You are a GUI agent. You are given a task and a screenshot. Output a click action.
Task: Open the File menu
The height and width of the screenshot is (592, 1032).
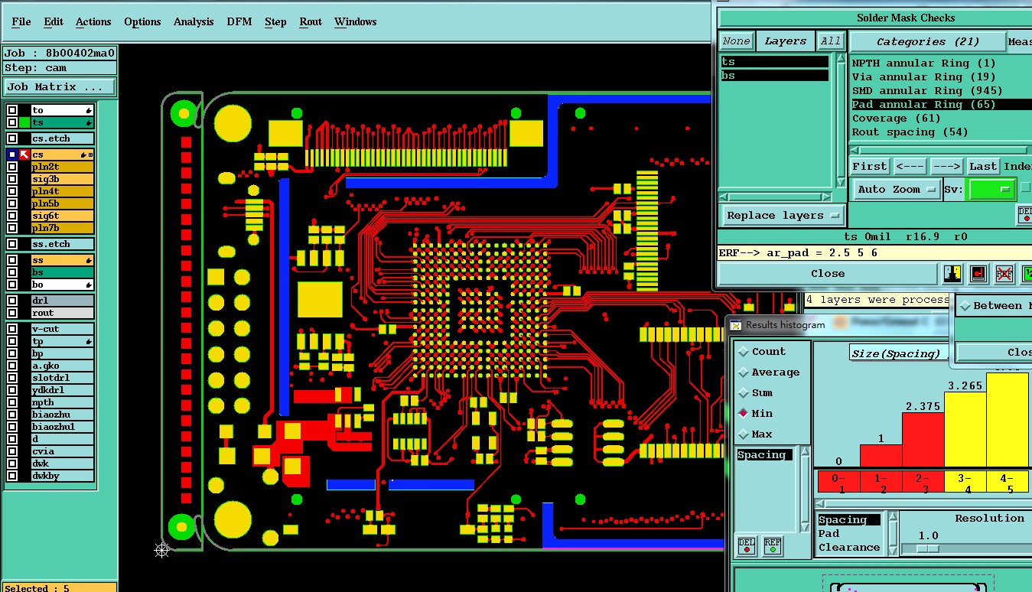(21, 21)
